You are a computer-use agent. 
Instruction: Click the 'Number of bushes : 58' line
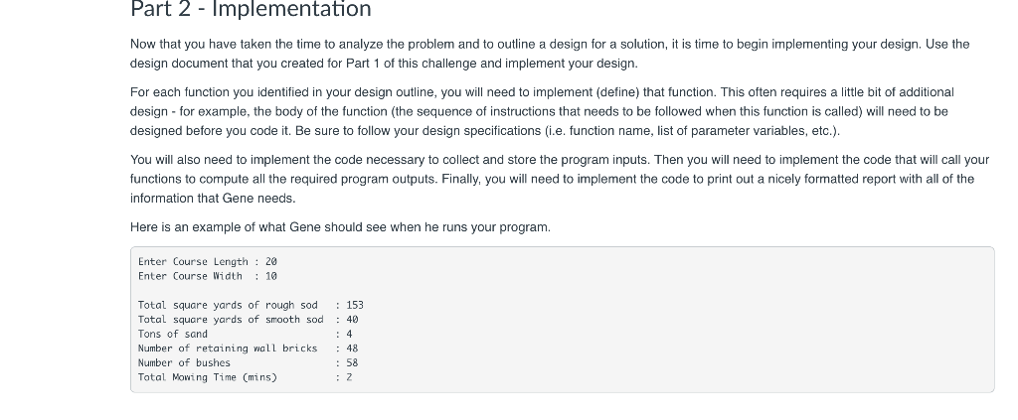pyautogui.click(x=248, y=363)
